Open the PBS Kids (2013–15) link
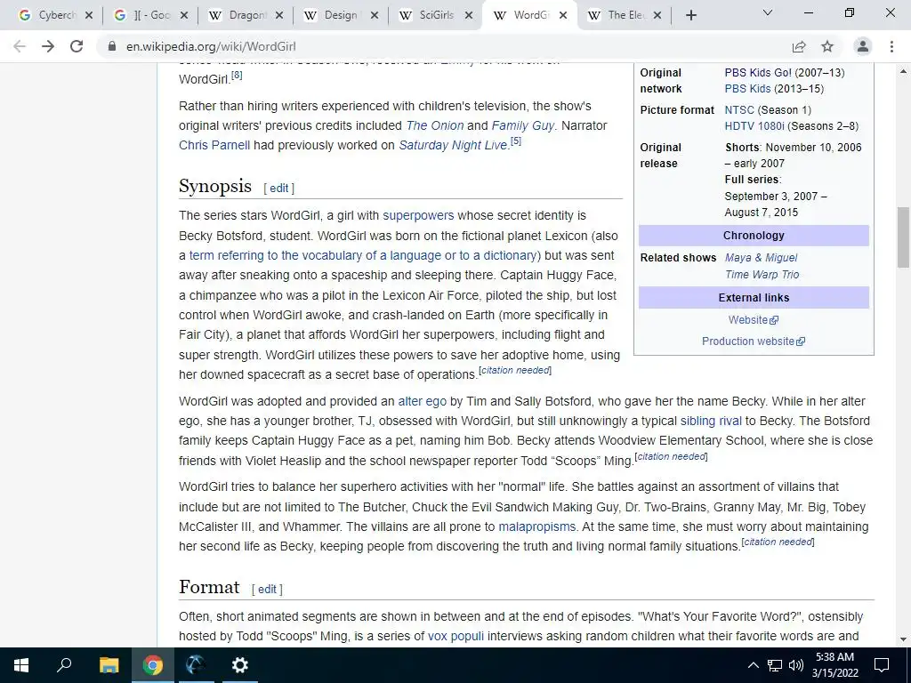The width and height of the screenshot is (911, 683). [x=747, y=89]
